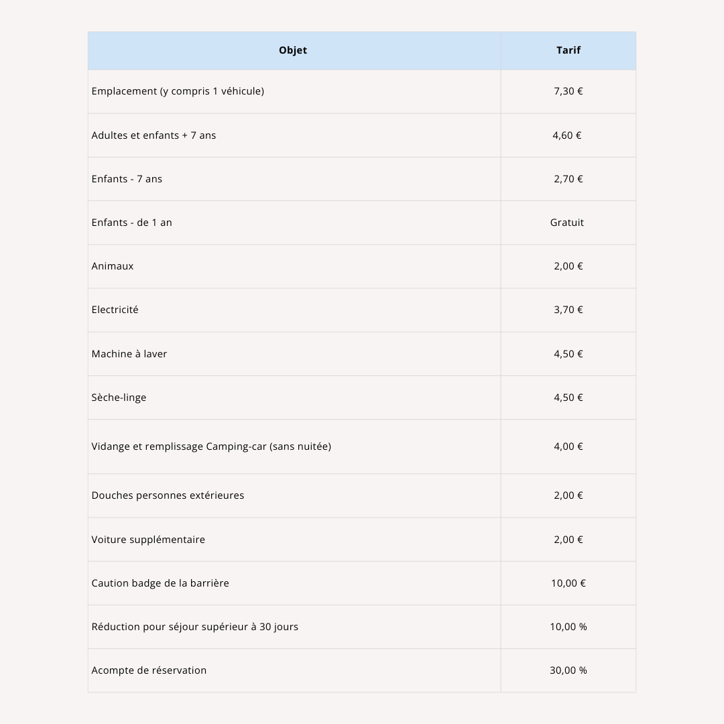Viewport: 724px width, 724px height.
Task: Select the Machine à laver label
Action: click(129, 354)
